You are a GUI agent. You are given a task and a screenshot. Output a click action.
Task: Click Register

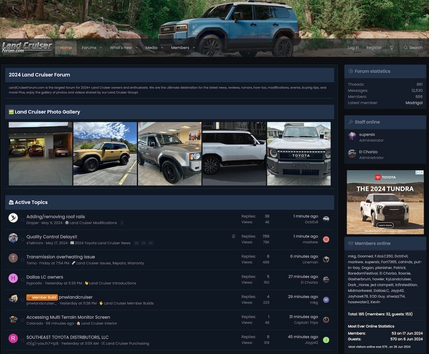coord(374,48)
